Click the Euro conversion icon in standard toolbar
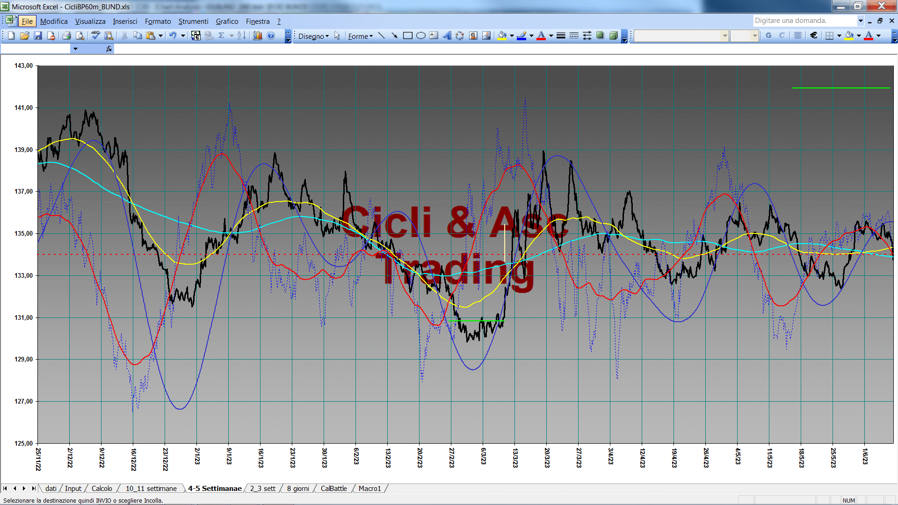The height and width of the screenshot is (505, 898). (196, 36)
